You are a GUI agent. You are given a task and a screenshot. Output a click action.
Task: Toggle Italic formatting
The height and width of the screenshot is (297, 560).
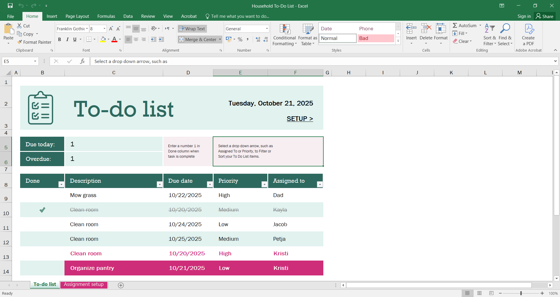(x=67, y=39)
